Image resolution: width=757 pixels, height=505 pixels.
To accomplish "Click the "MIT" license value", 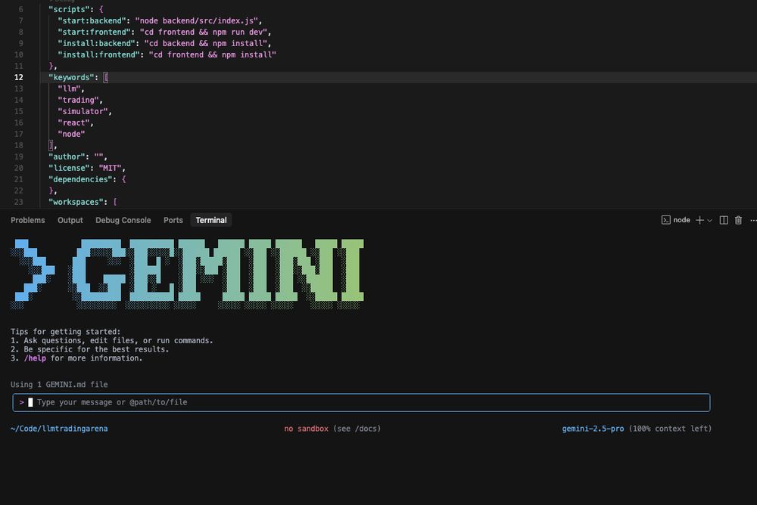I will tap(110, 168).
